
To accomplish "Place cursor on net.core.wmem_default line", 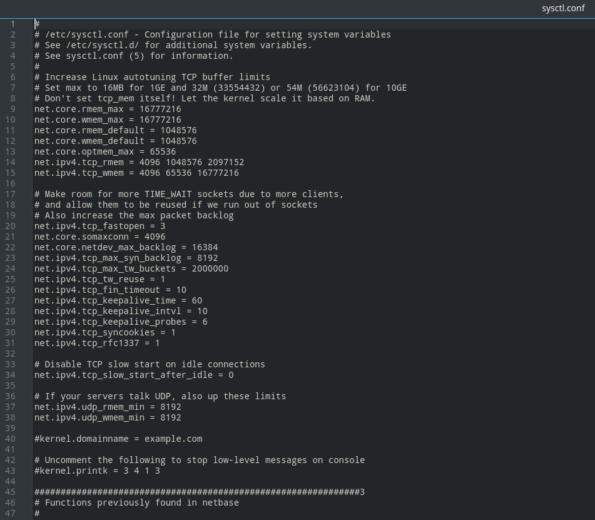I will 115,141.
